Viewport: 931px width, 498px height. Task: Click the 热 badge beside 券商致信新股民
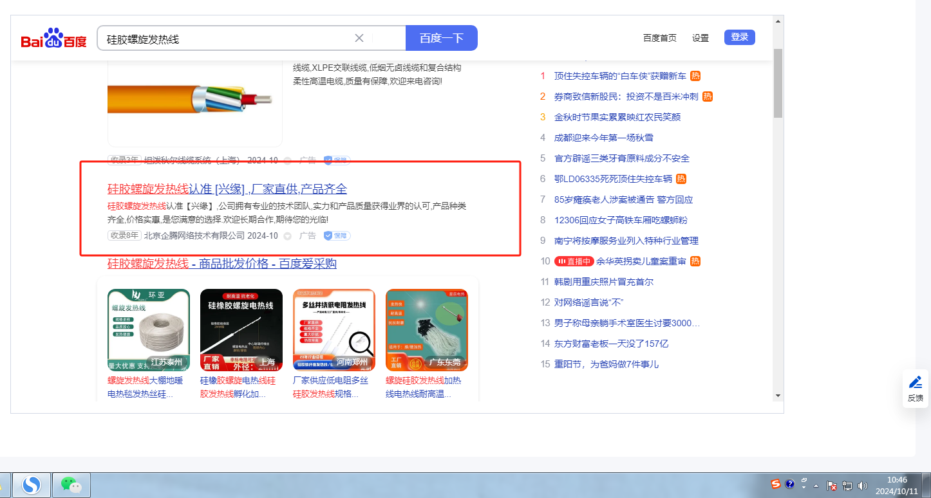[708, 97]
